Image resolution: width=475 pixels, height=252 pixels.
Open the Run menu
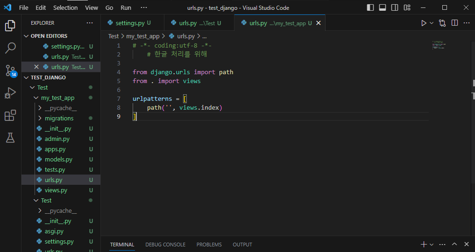pyautogui.click(x=126, y=7)
